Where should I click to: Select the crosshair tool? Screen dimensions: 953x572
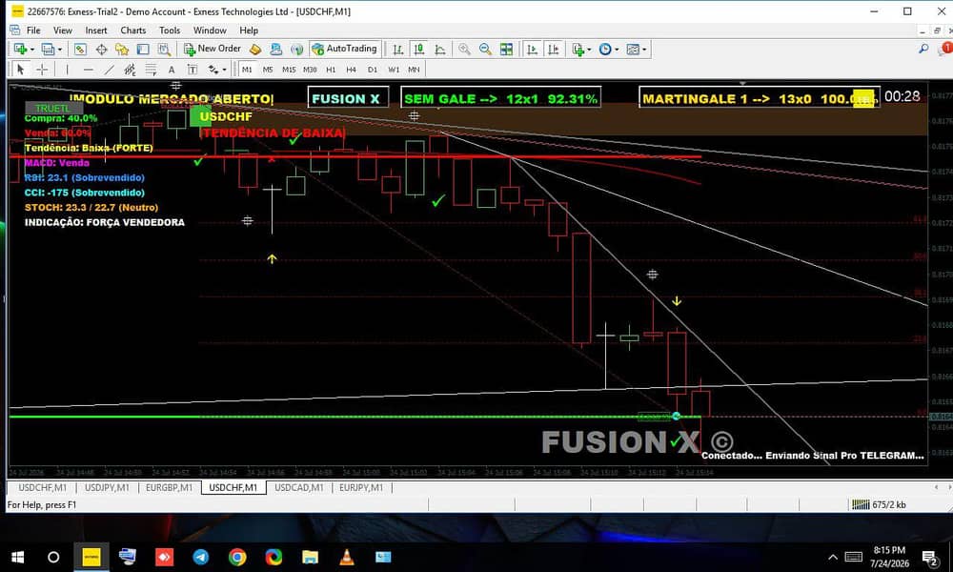42,70
